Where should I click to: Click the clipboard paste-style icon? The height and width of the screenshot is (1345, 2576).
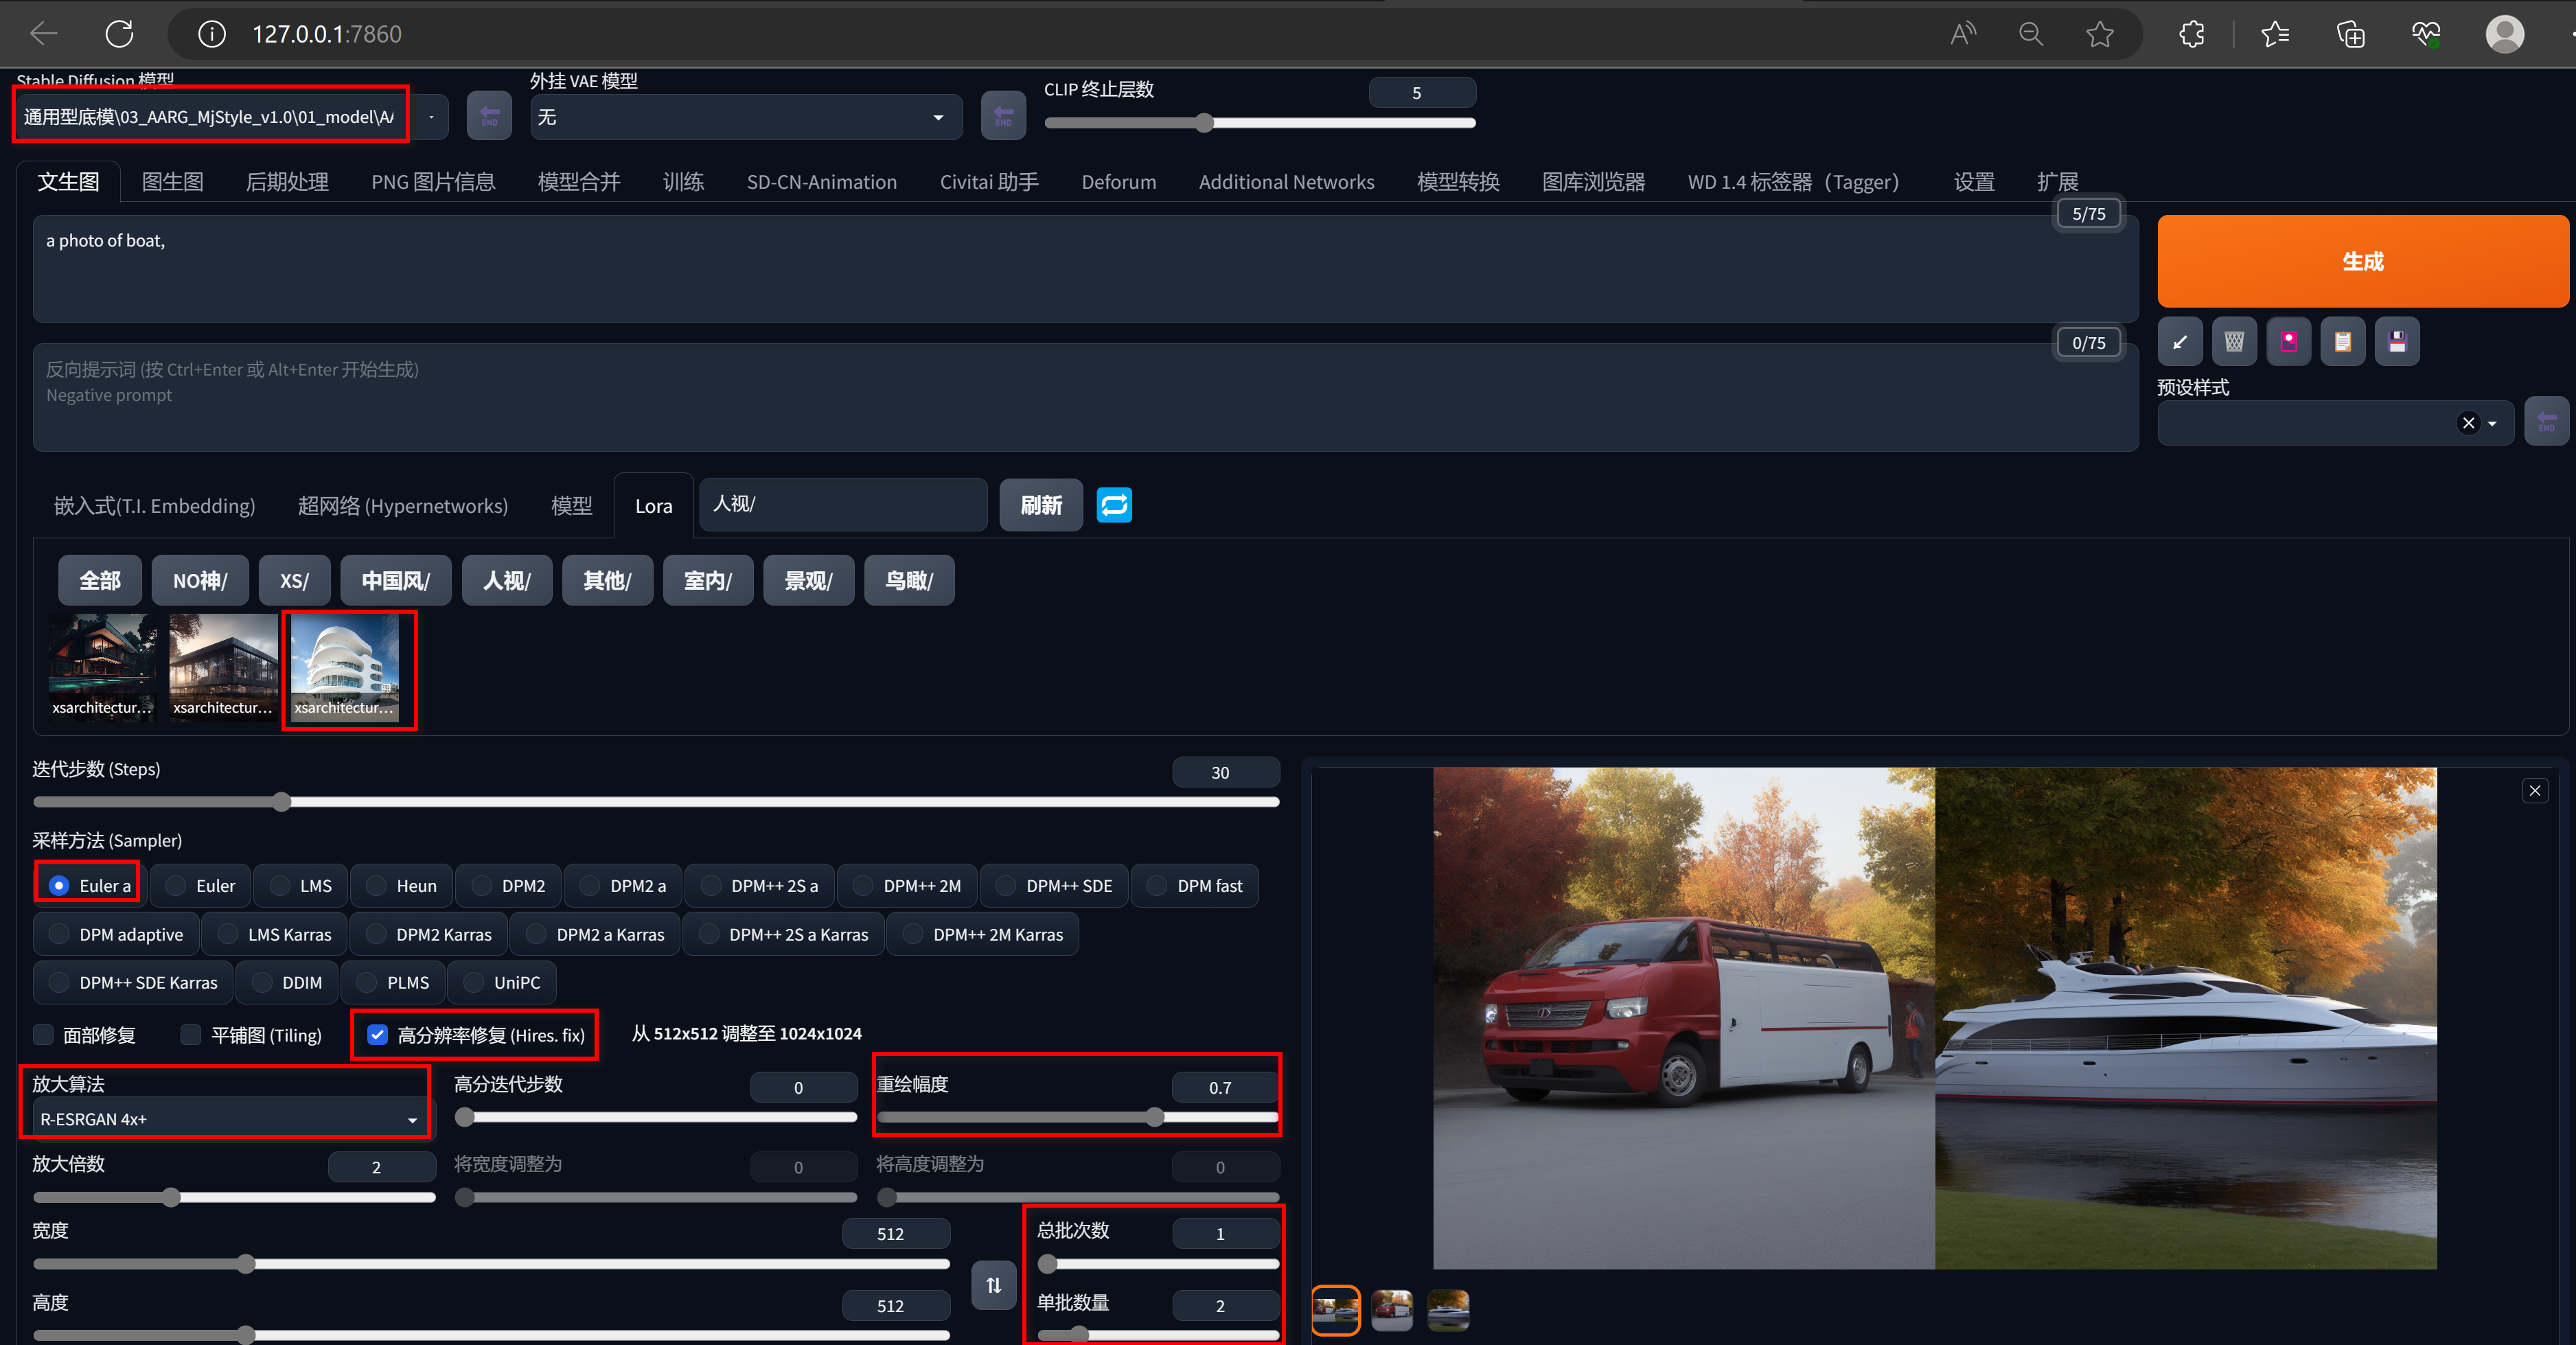point(2342,342)
